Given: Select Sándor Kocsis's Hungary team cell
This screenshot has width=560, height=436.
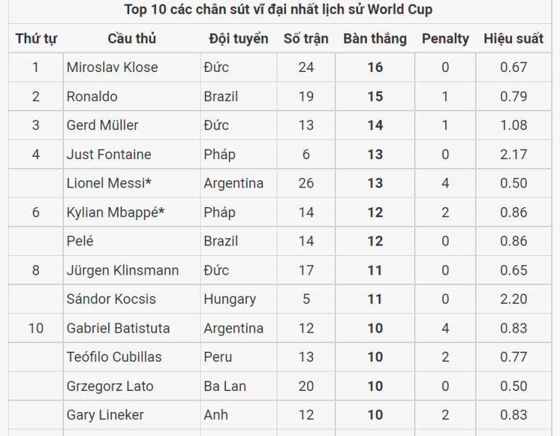Looking at the screenshot, I should pos(238,299).
